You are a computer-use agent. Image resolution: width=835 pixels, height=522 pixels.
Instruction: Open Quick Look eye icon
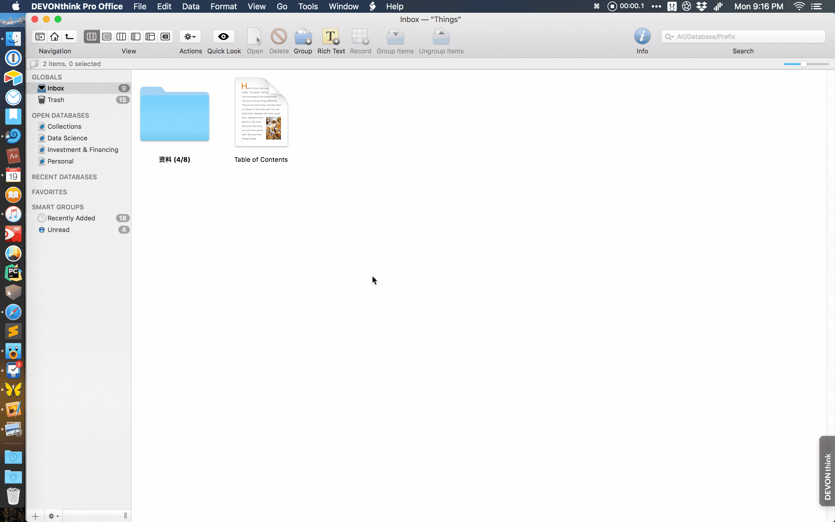(x=224, y=37)
